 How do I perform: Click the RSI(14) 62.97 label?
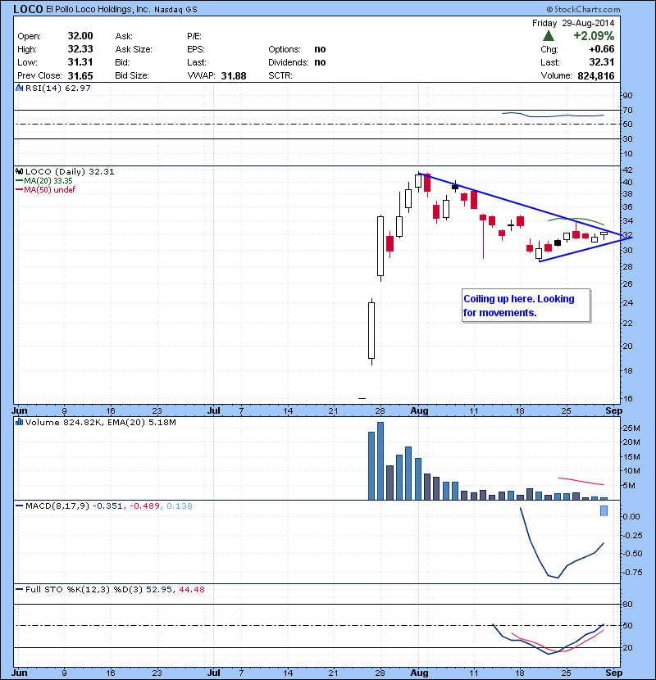58,88
